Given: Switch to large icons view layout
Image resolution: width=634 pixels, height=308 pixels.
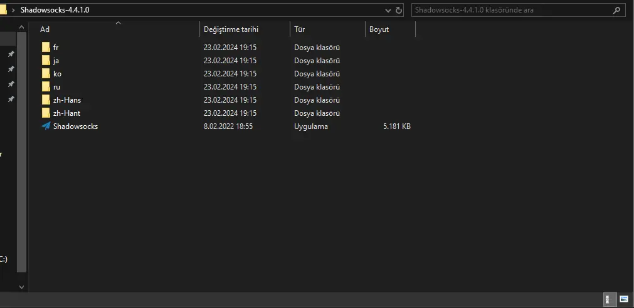Looking at the screenshot, I should coord(624,299).
